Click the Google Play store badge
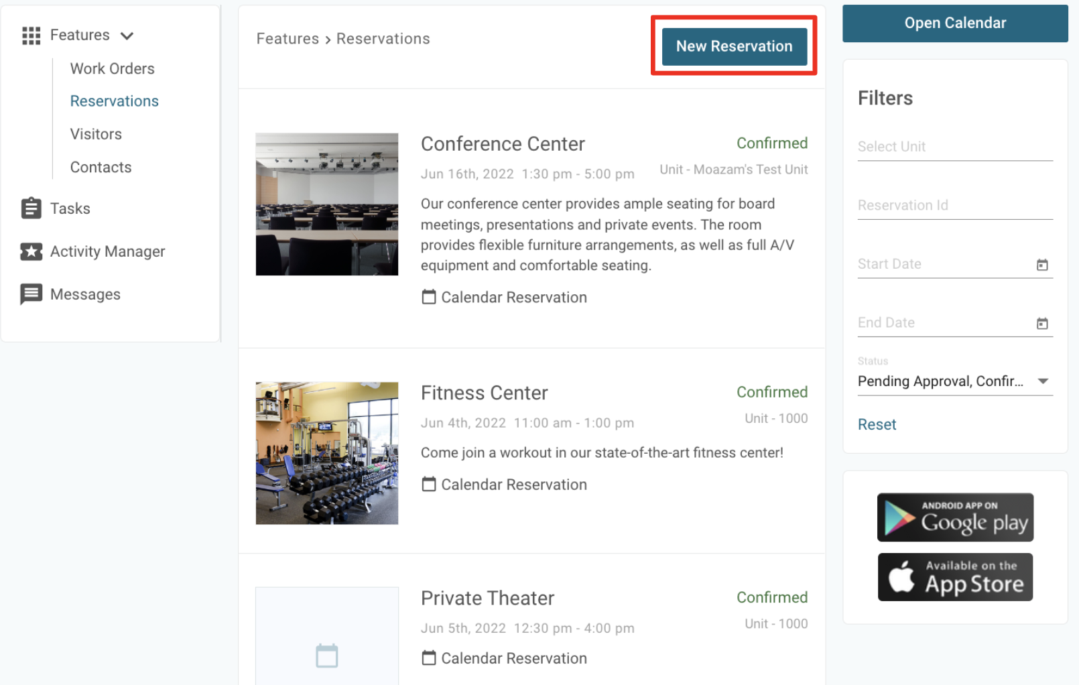The height and width of the screenshot is (685, 1079). (x=955, y=517)
